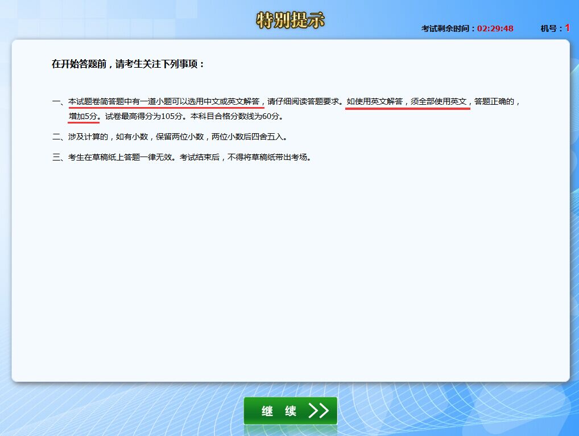Click the underlined 增加5分 text
This screenshot has width=579, height=436.
84,117
